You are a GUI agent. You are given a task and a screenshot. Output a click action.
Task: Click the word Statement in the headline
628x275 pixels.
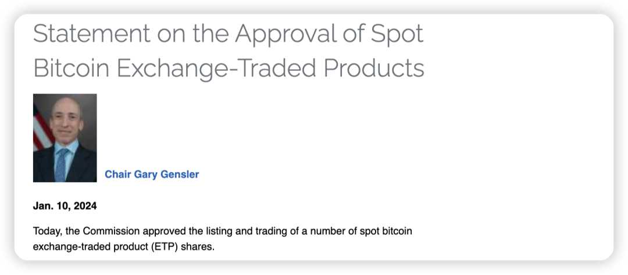tap(92, 34)
